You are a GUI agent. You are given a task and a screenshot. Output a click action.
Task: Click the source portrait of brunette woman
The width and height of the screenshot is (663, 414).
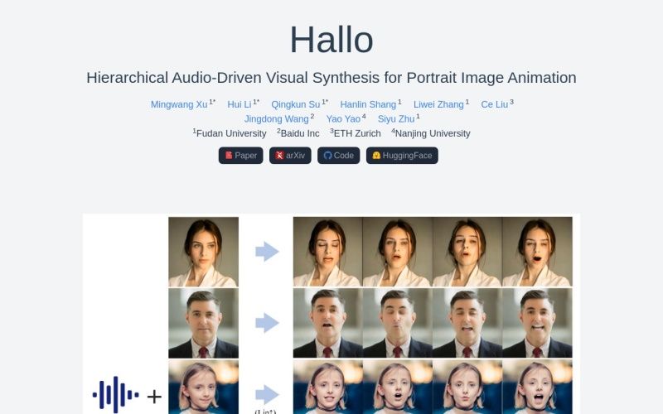(x=203, y=252)
